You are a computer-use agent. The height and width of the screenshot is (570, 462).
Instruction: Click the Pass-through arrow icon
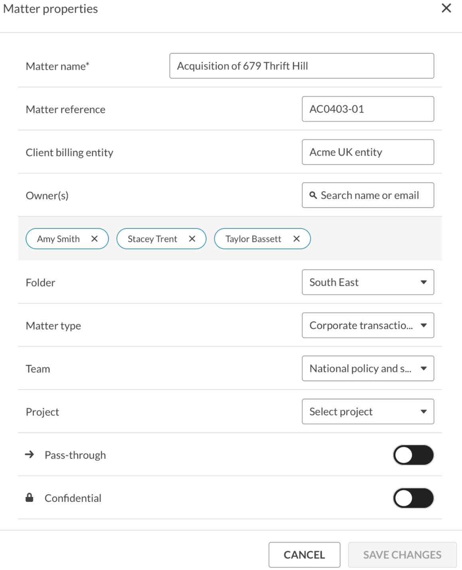30,455
